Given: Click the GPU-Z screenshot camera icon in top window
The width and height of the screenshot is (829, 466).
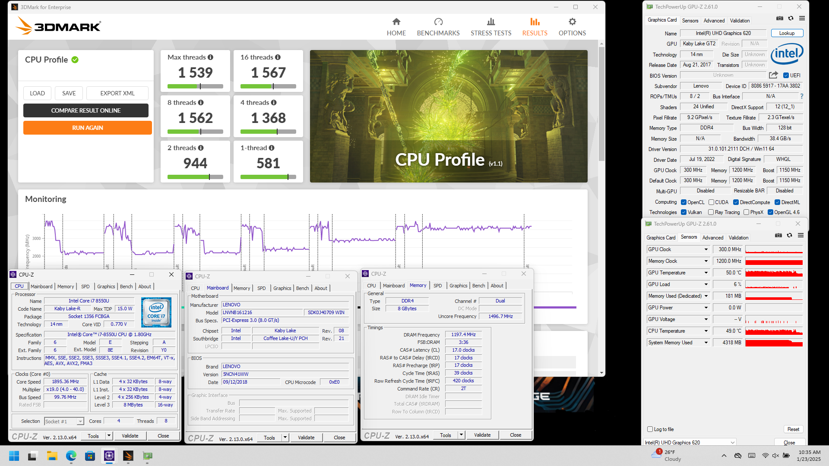Looking at the screenshot, I should (x=780, y=19).
